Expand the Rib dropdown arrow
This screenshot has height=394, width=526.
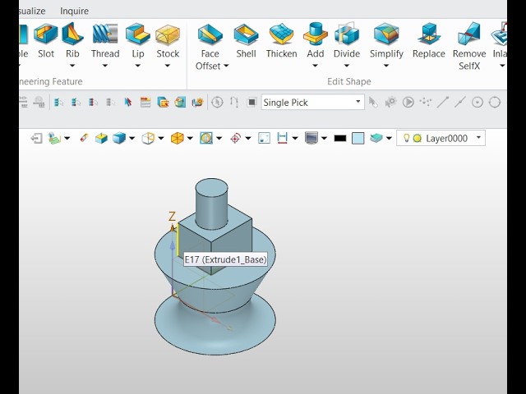[x=72, y=66]
